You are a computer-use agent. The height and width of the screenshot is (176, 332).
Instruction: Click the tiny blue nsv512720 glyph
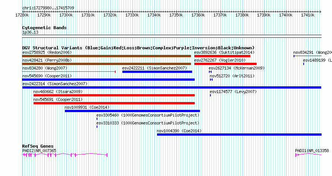click(x=211, y=80)
